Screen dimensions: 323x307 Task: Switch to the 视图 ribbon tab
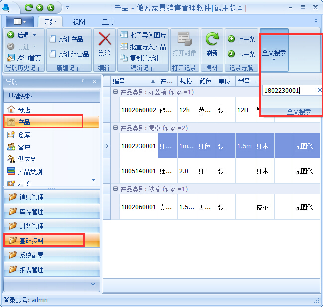tap(79, 22)
